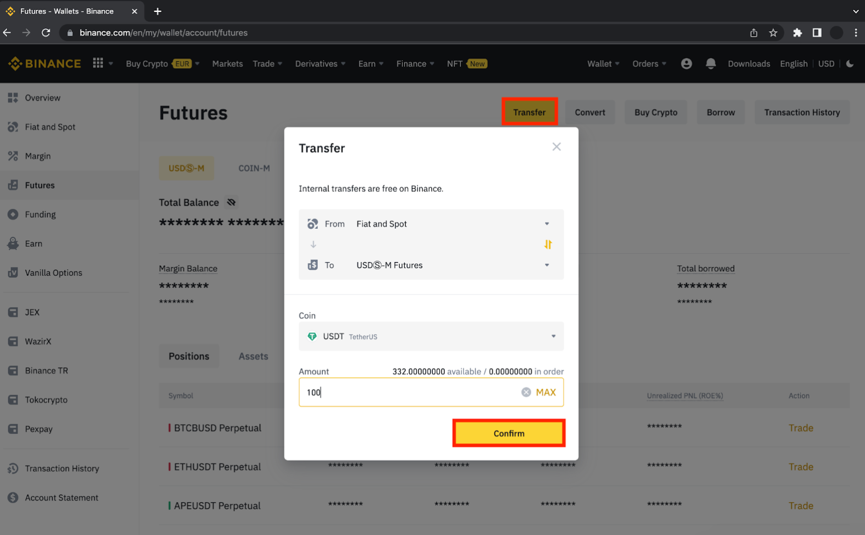This screenshot has width=865, height=535.
Task: Click Trade for BTCBUSD Perpetual
Action: tap(800, 428)
